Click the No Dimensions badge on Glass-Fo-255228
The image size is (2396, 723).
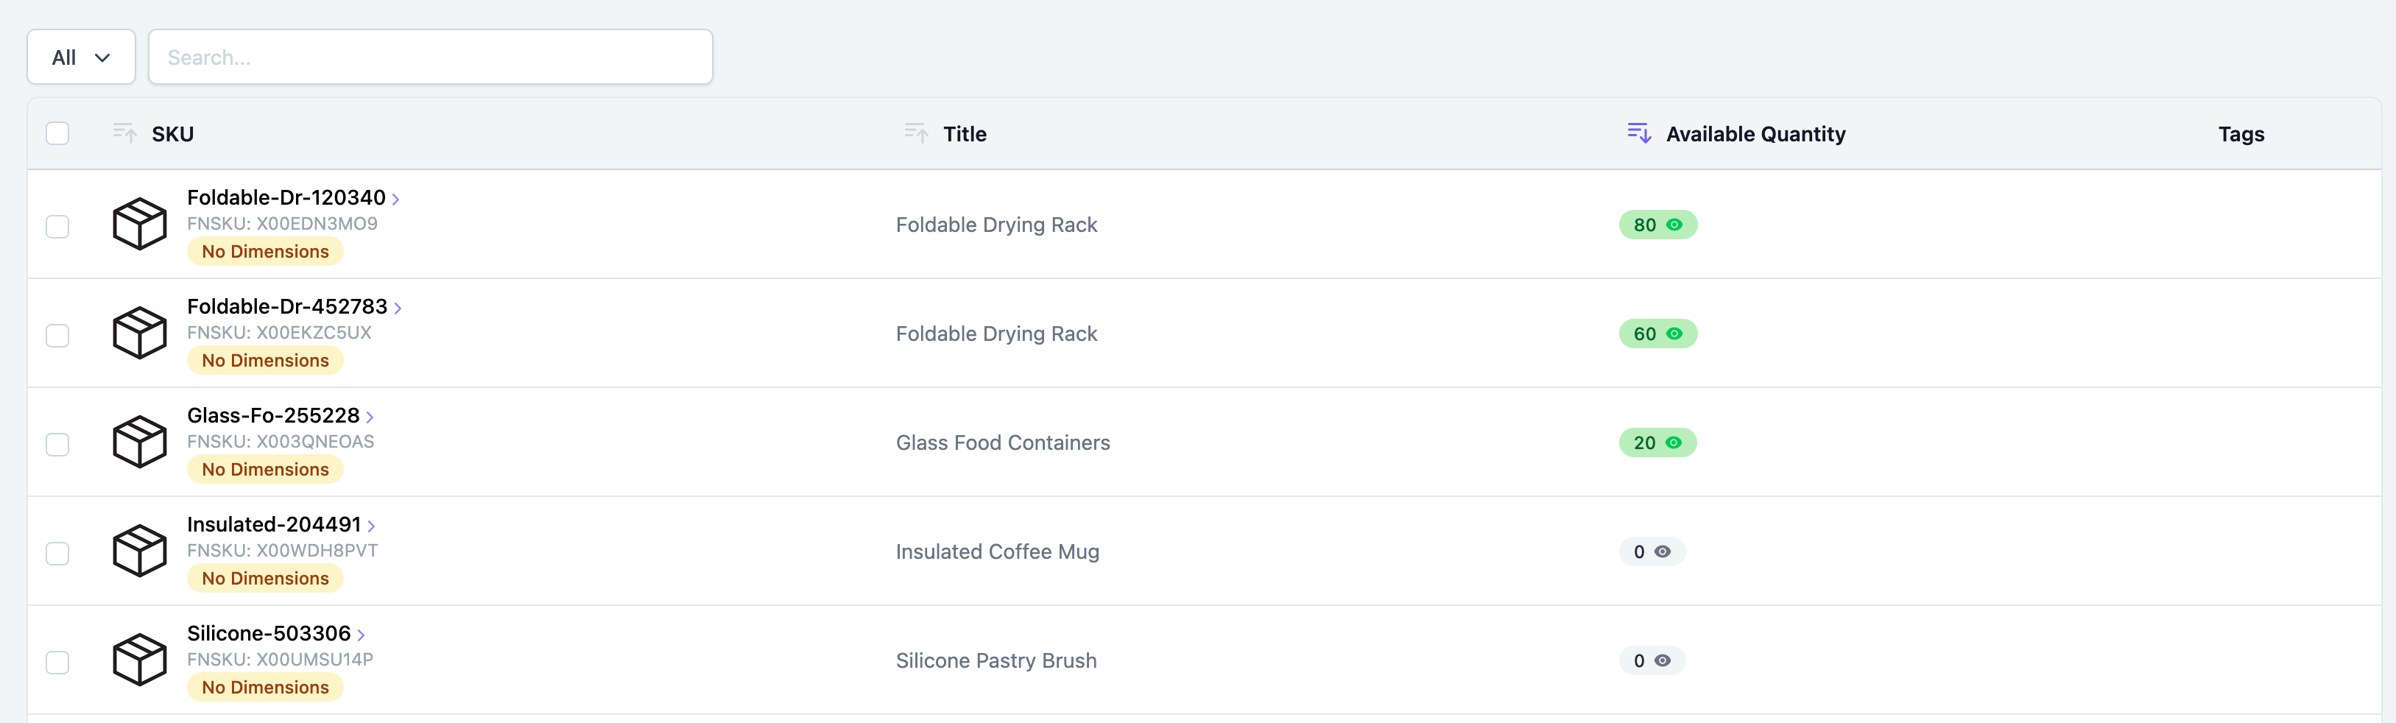point(264,469)
